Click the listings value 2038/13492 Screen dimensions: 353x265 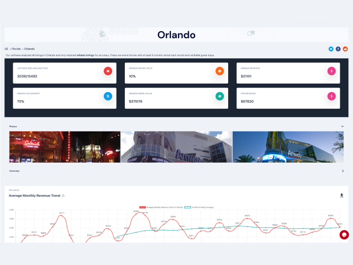click(27, 76)
